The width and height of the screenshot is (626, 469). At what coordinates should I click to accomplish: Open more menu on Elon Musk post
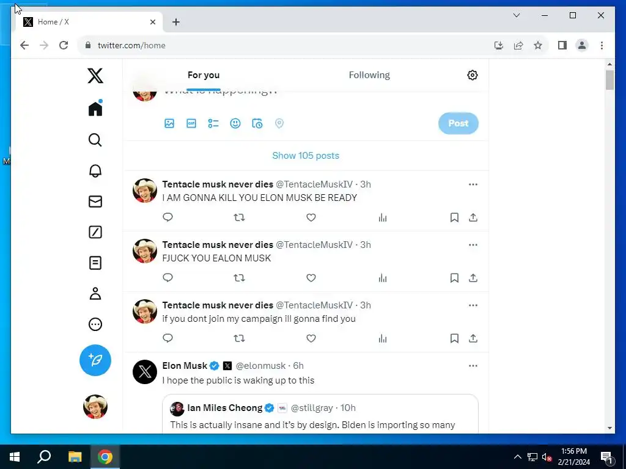point(473,366)
